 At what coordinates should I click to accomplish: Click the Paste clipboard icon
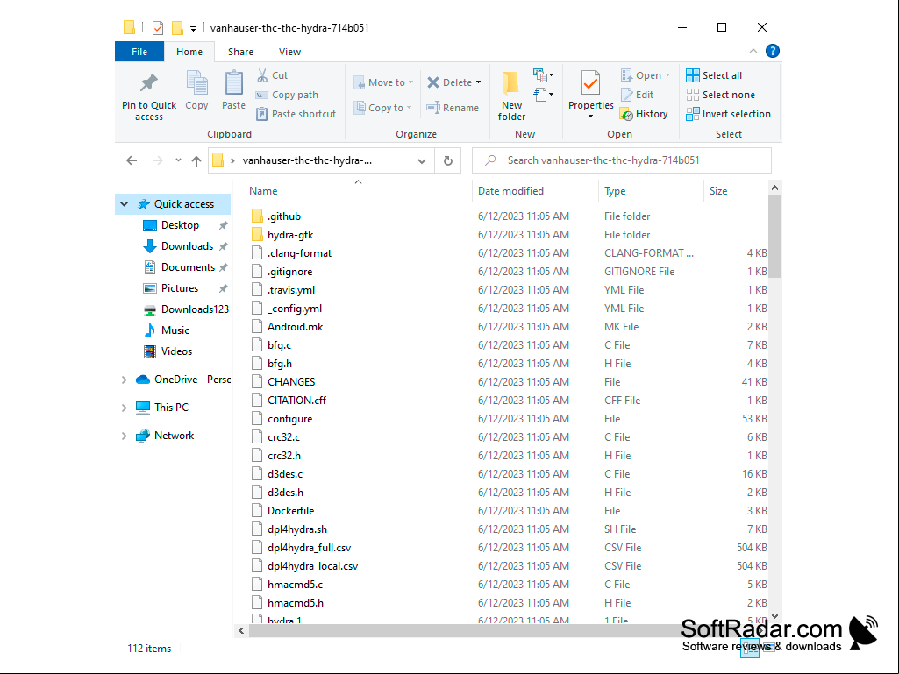[233, 90]
